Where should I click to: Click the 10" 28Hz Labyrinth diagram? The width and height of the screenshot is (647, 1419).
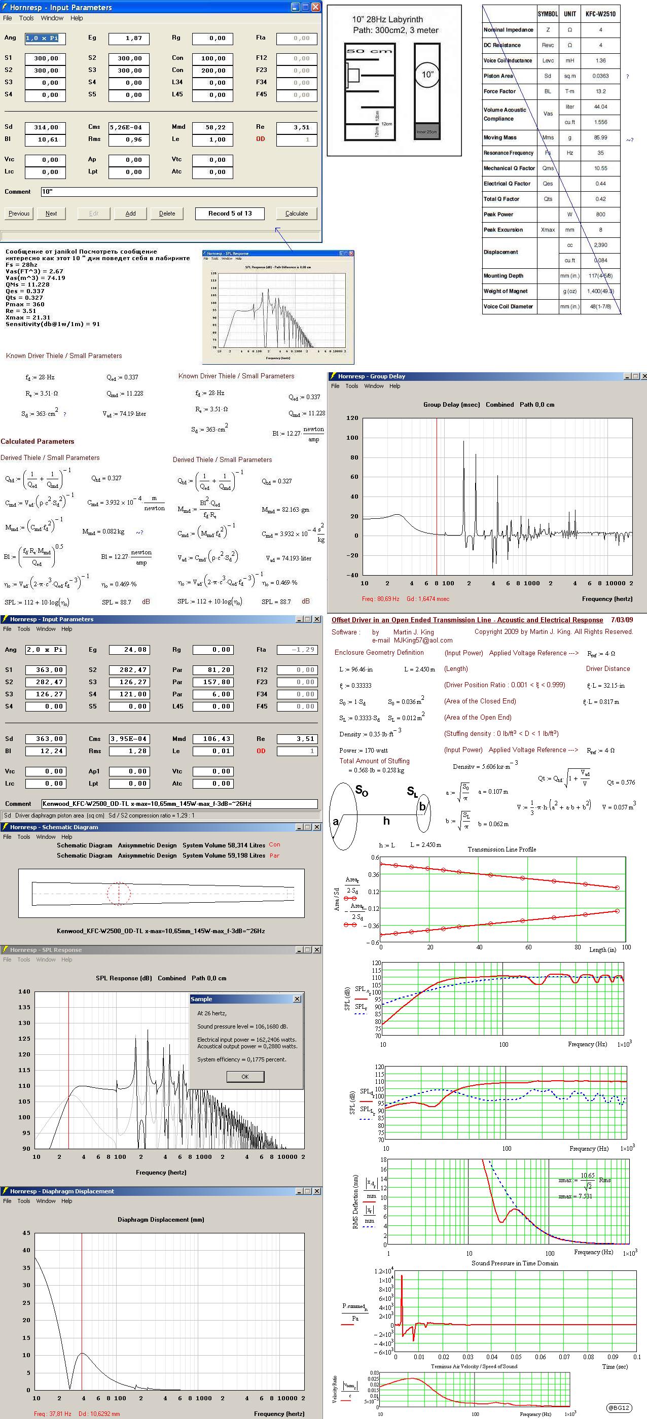(x=394, y=81)
